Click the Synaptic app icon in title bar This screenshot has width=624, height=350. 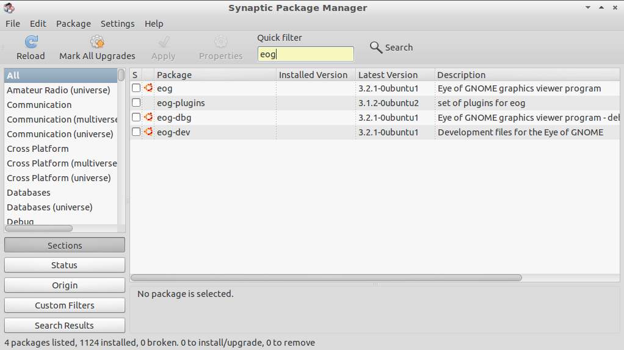click(9, 7)
